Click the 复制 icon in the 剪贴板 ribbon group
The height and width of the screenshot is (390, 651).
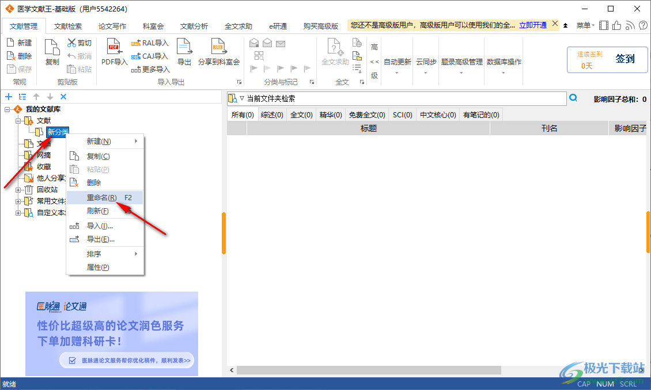pos(52,48)
